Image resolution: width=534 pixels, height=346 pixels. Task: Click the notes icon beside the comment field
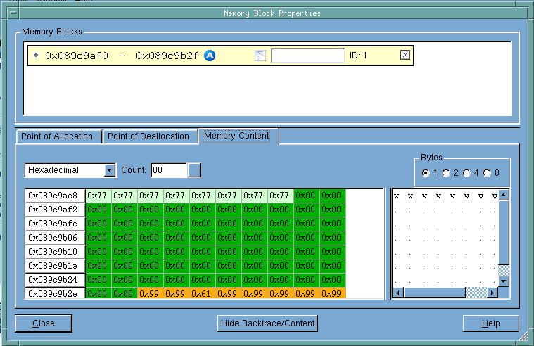tap(260, 56)
